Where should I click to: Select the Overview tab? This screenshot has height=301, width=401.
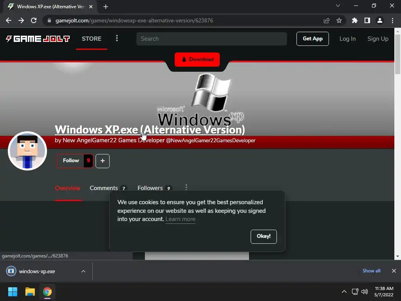coord(67,188)
